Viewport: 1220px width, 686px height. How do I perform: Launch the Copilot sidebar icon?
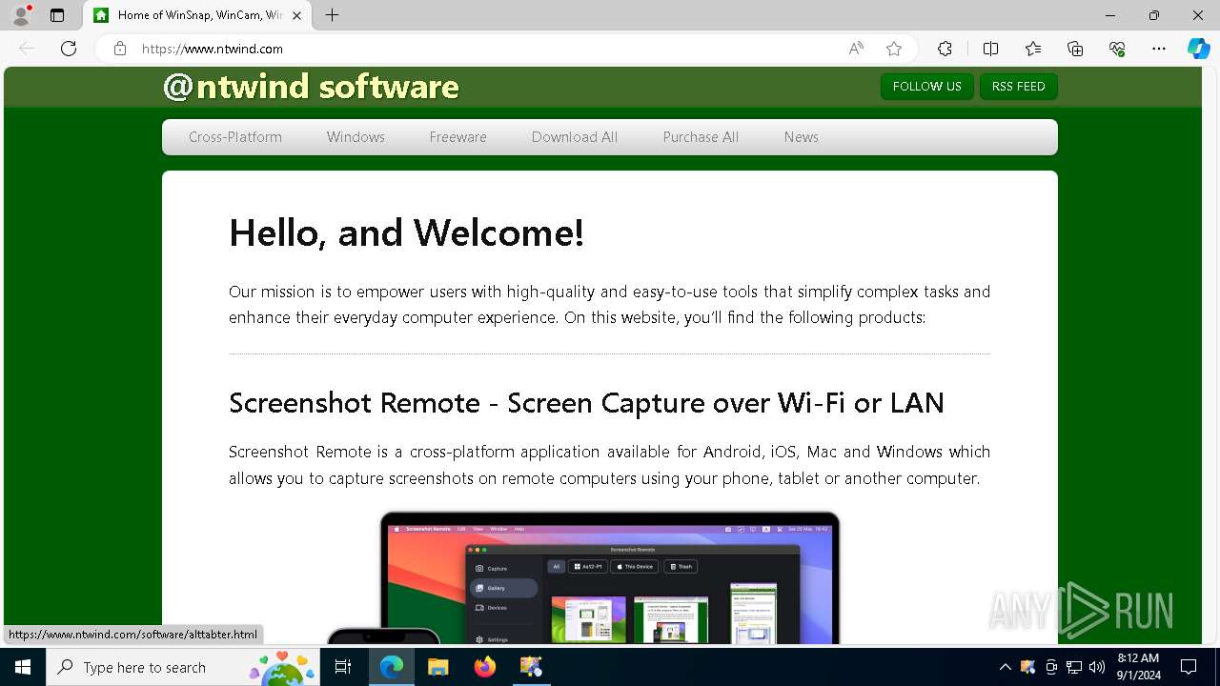click(x=1198, y=49)
